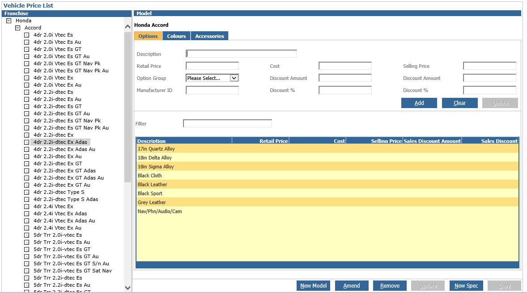
Task: Click the node icon beside 4dr 2.2i-dtec Ex GT
Action: click(x=26, y=164)
